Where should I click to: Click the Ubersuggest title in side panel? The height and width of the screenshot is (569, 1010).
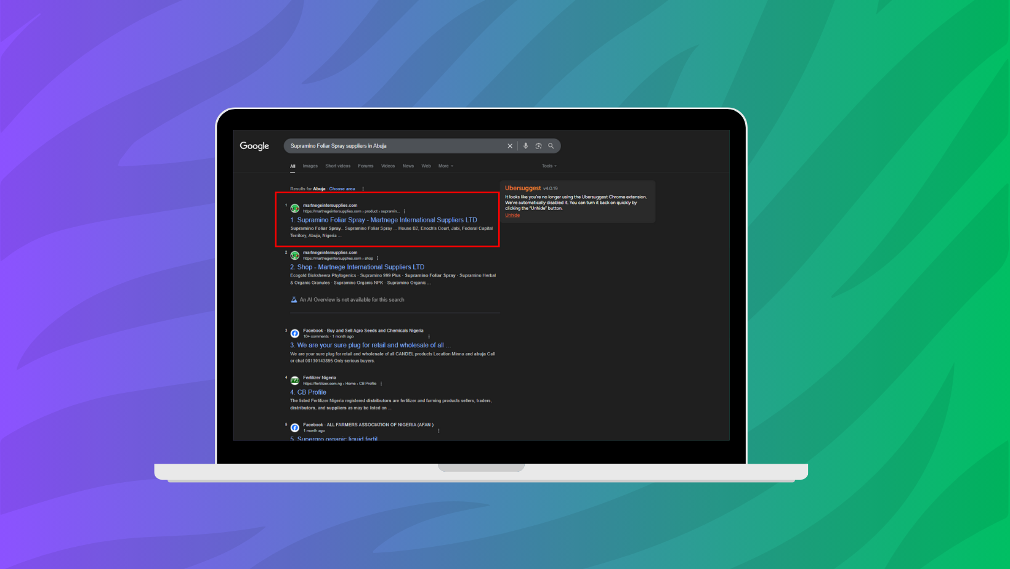tap(523, 188)
